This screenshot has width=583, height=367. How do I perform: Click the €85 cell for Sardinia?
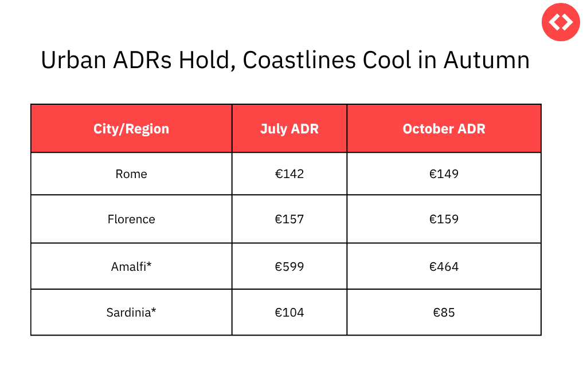tap(444, 313)
